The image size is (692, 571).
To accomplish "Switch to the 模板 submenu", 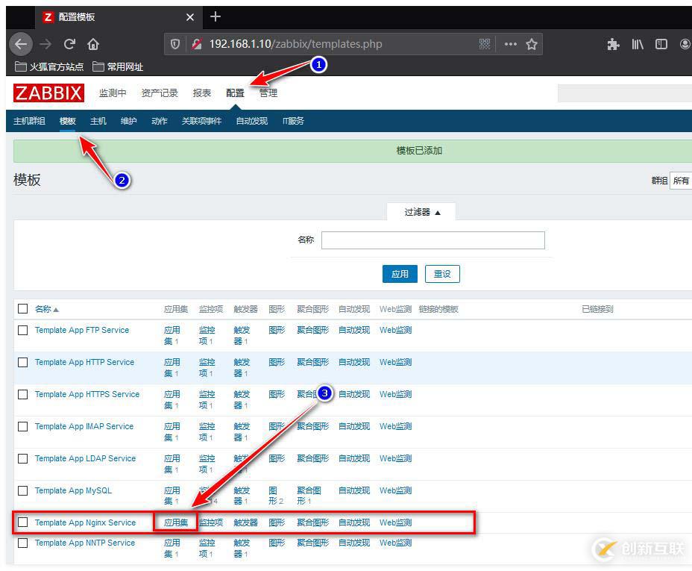I will click(68, 121).
